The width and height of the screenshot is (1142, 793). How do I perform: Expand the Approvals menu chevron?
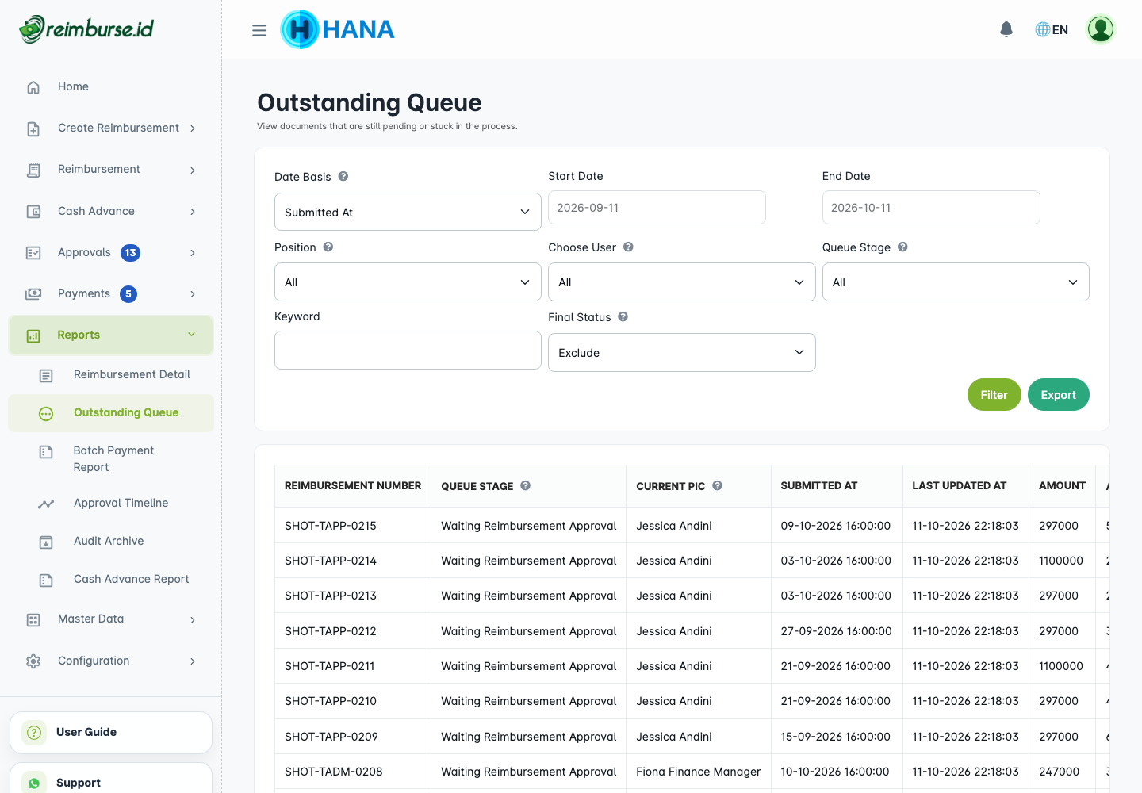pyautogui.click(x=193, y=253)
